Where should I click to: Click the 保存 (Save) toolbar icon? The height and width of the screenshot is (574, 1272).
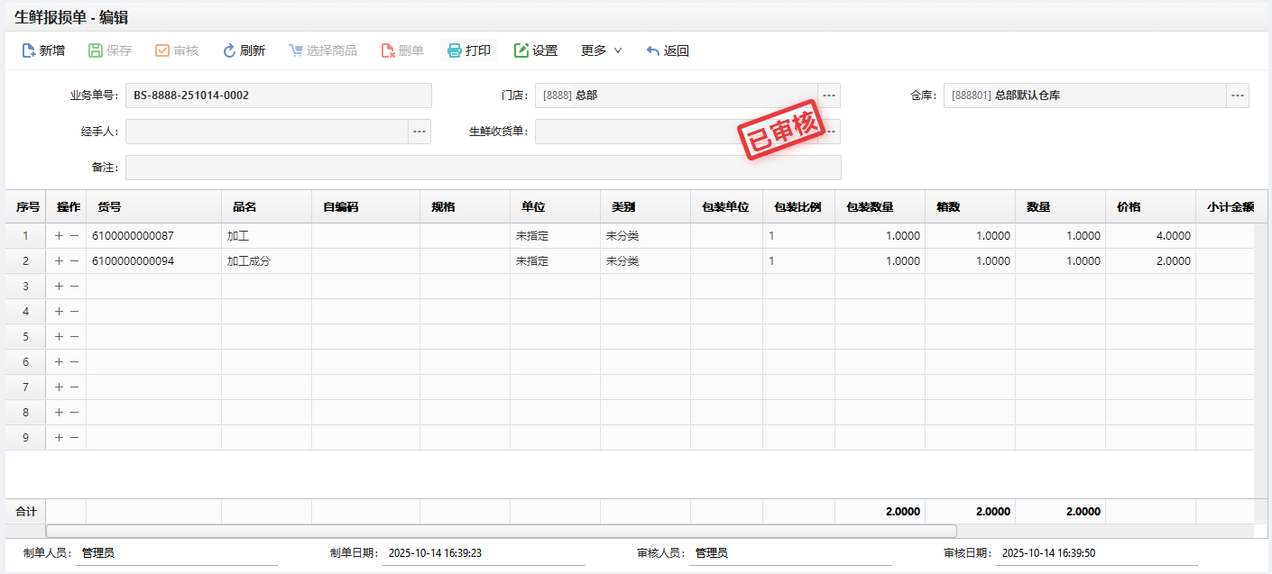[x=96, y=51]
